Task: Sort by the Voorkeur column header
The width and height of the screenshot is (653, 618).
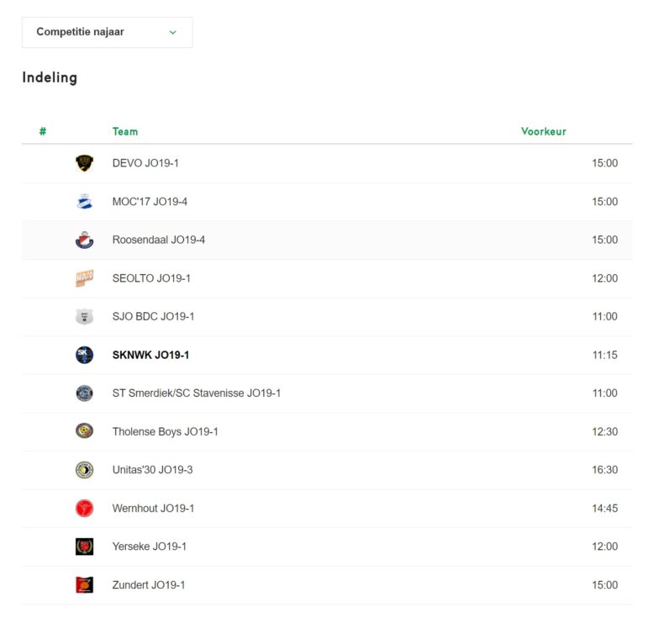Action: click(544, 132)
